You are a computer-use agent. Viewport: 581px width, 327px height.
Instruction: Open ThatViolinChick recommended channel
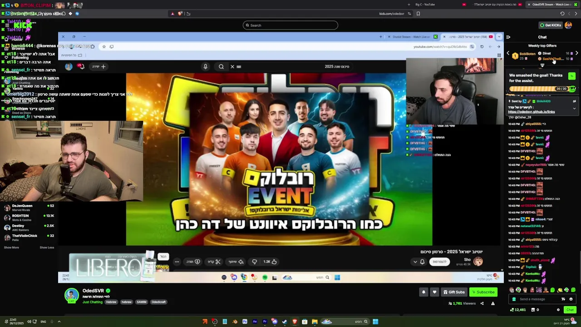click(x=28, y=238)
